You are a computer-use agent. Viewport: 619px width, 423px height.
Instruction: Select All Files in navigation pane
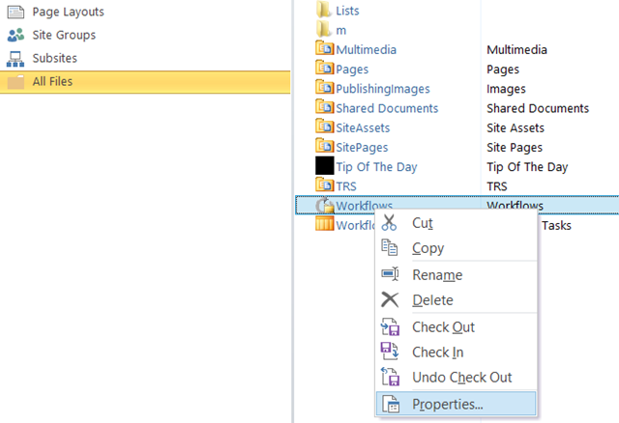pos(145,82)
